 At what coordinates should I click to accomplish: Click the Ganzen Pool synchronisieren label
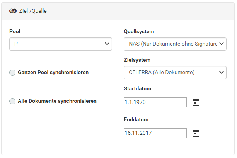pyautogui.click(x=53, y=73)
